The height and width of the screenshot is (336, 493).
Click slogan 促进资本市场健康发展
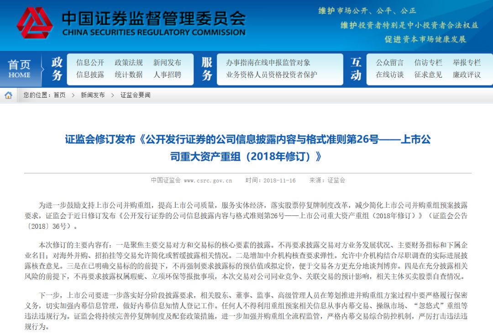(x=425, y=39)
